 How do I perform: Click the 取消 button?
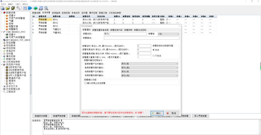[x=172, y=113]
